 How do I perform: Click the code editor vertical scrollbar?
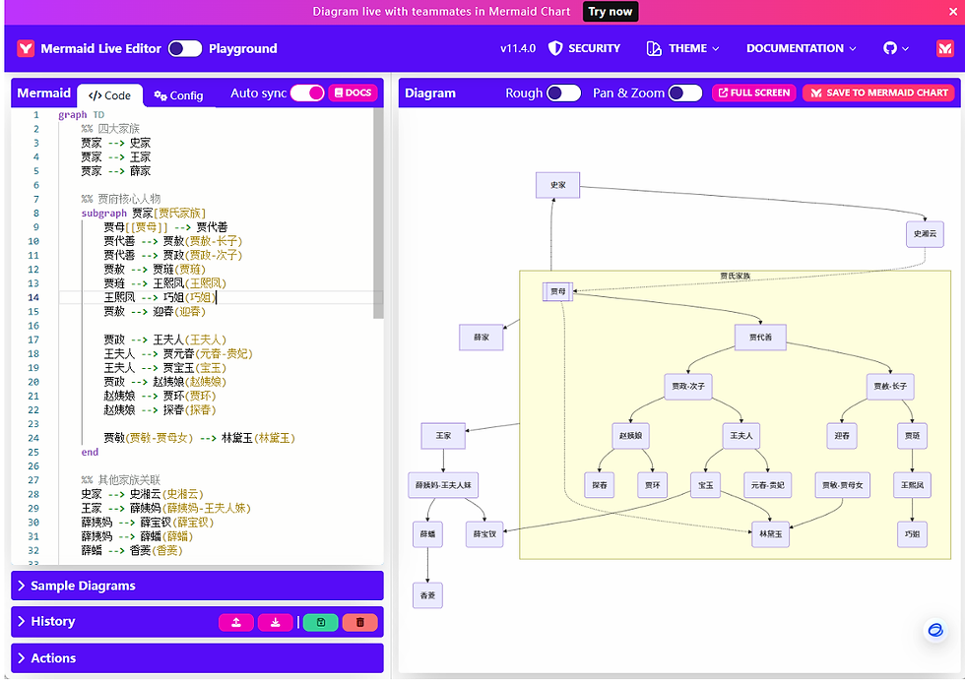[378, 214]
